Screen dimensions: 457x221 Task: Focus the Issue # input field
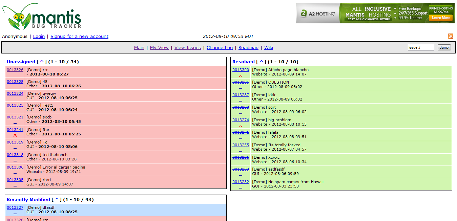[x=421, y=47]
